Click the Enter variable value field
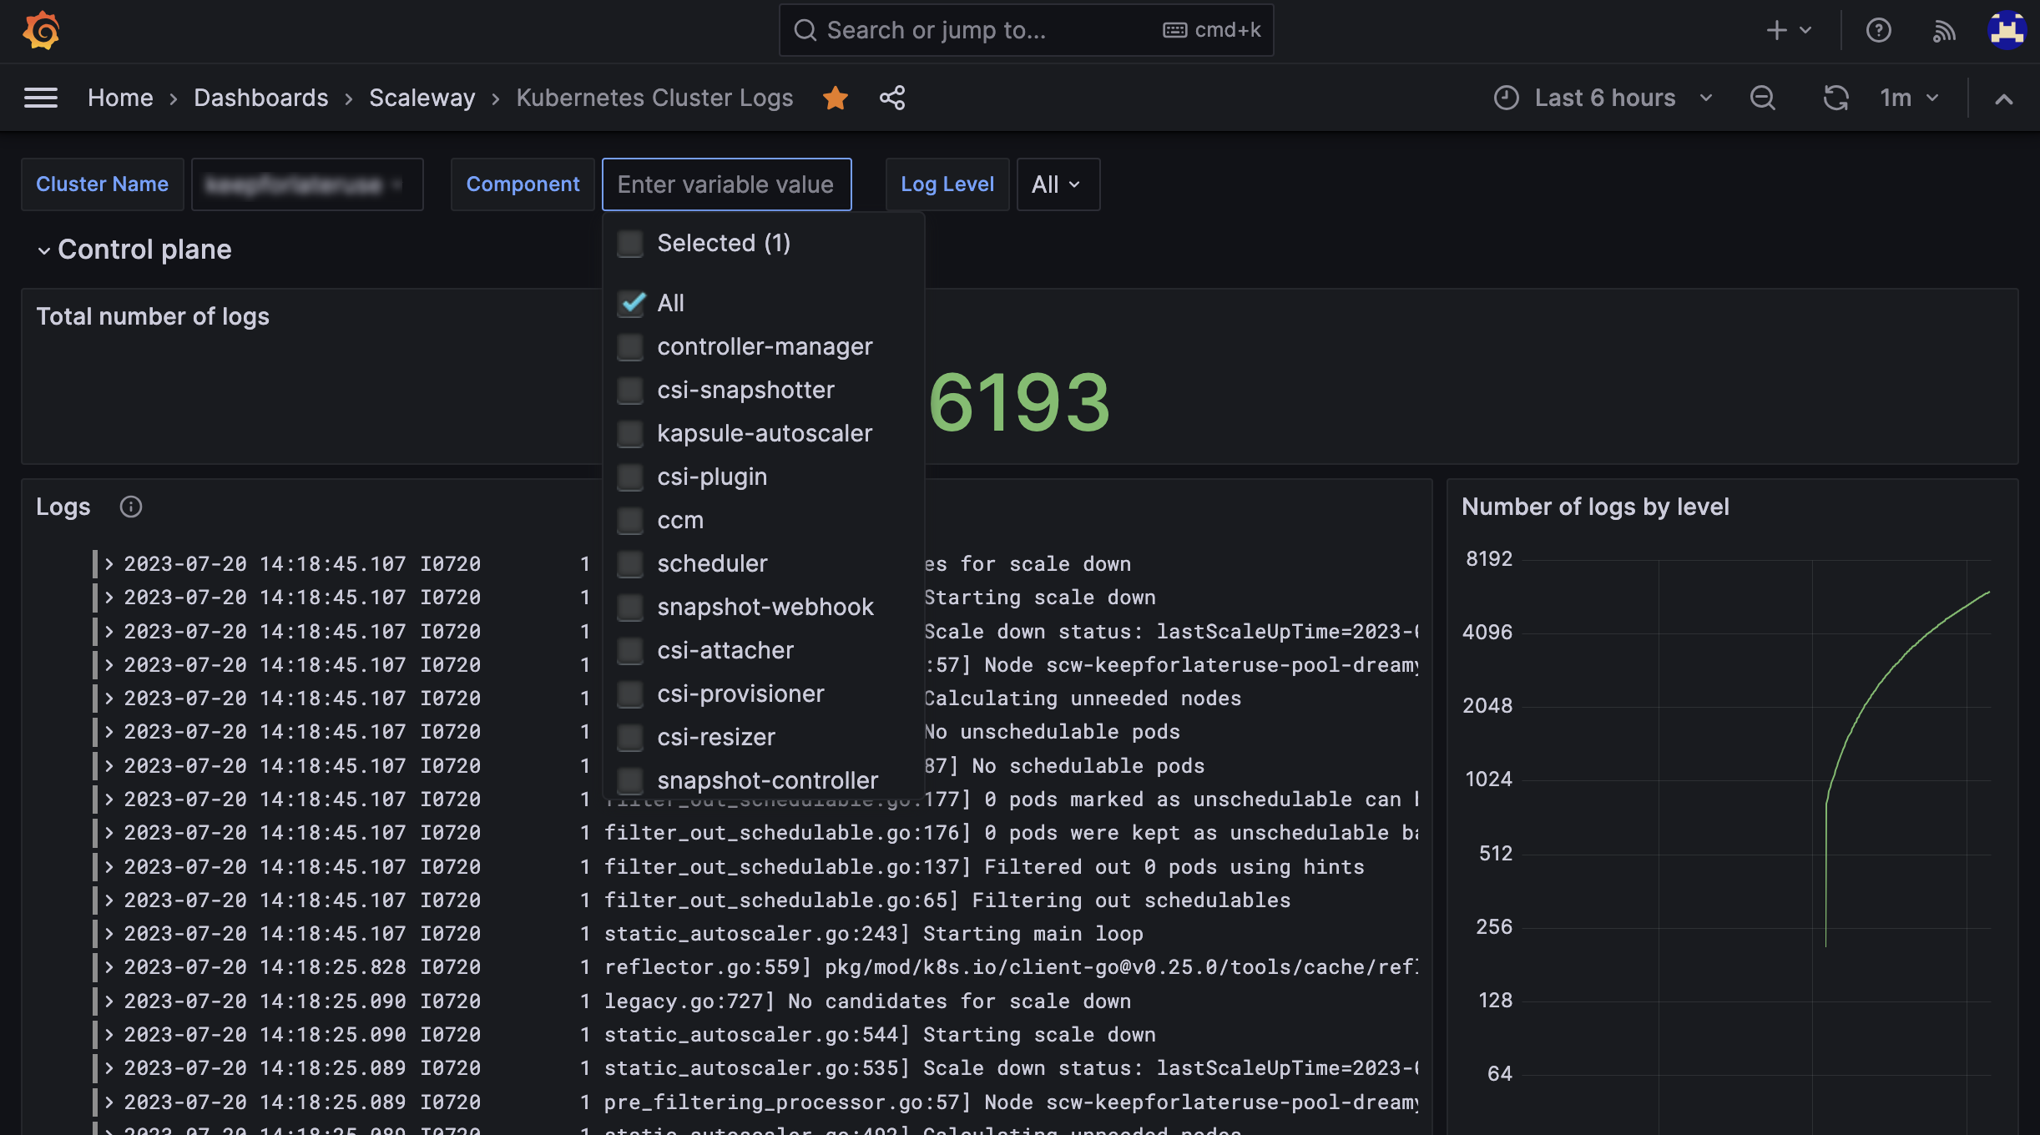The image size is (2040, 1135). coord(725,184)
